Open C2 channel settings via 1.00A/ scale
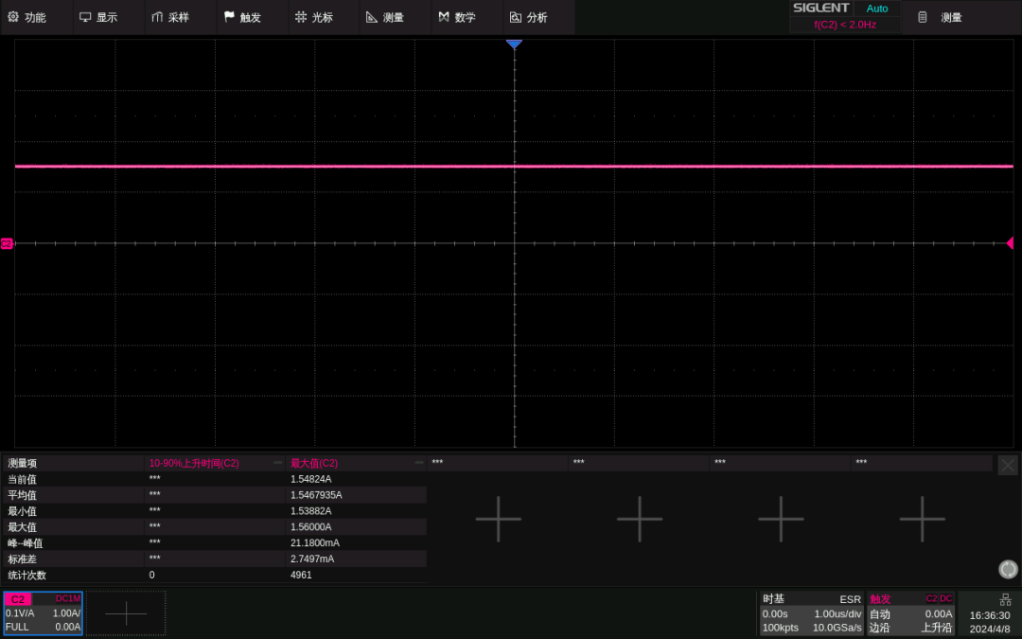The height and width of the screenshot is (639, 1022). [66, 613]
